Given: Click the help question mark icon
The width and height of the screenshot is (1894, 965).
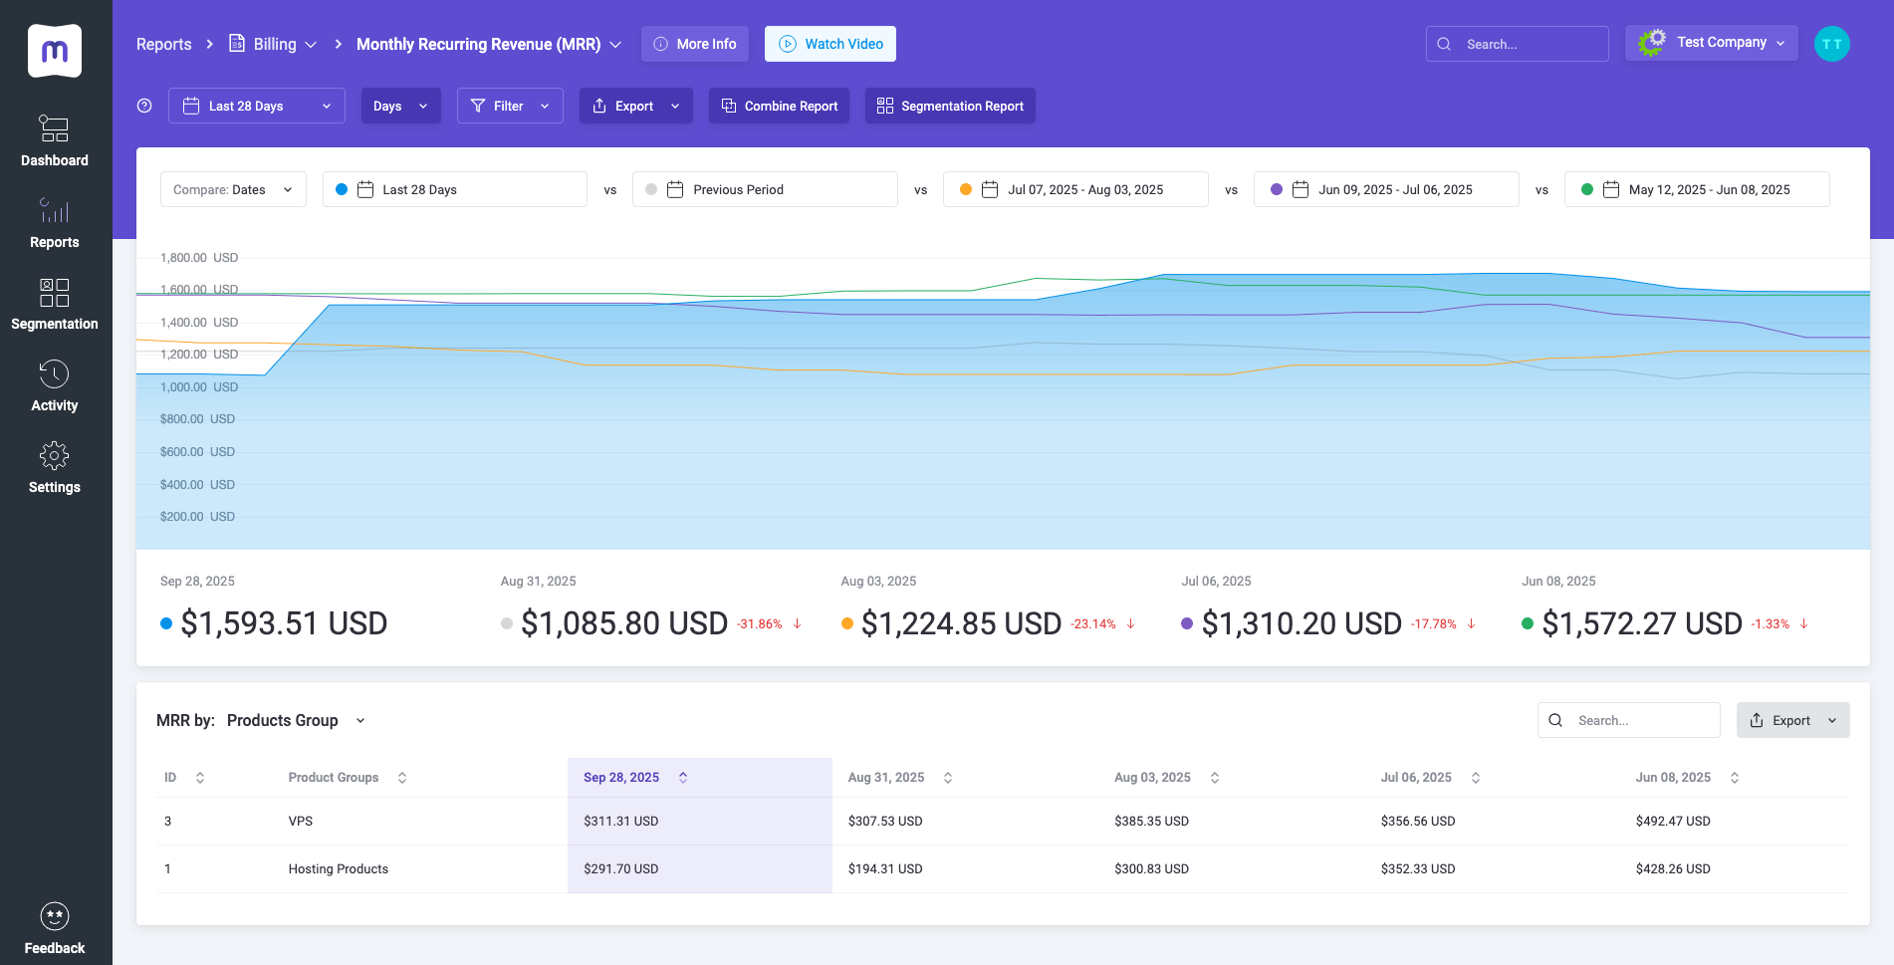Looking at the screenshot, I should (x=144, y=106).
